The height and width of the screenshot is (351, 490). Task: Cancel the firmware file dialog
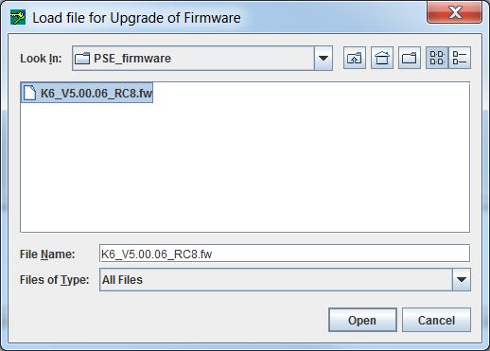point(436,320)
